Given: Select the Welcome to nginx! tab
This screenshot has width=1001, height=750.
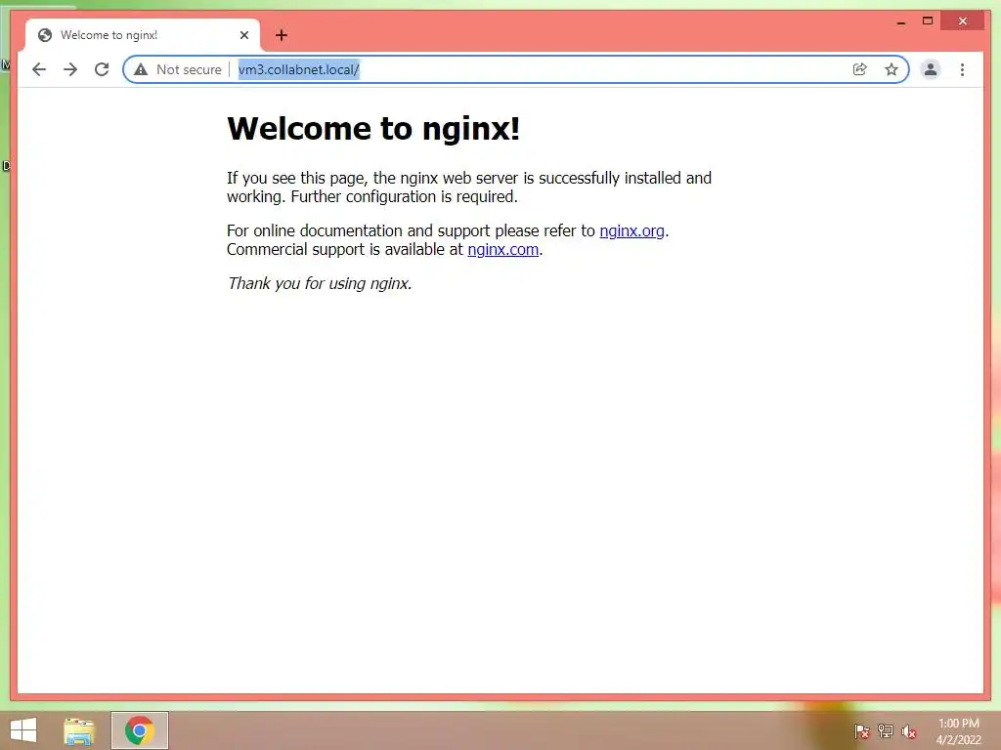Looking at the screenshot, I should tap(143, 35).
